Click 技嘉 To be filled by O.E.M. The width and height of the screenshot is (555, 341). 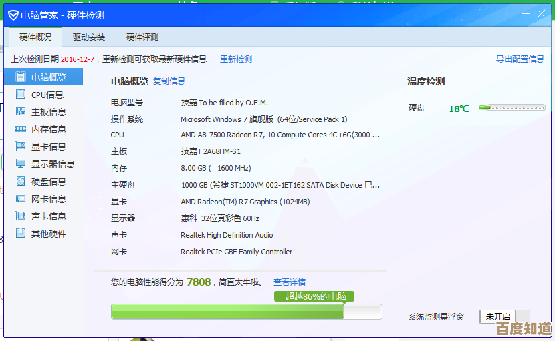tap(225, 103)
